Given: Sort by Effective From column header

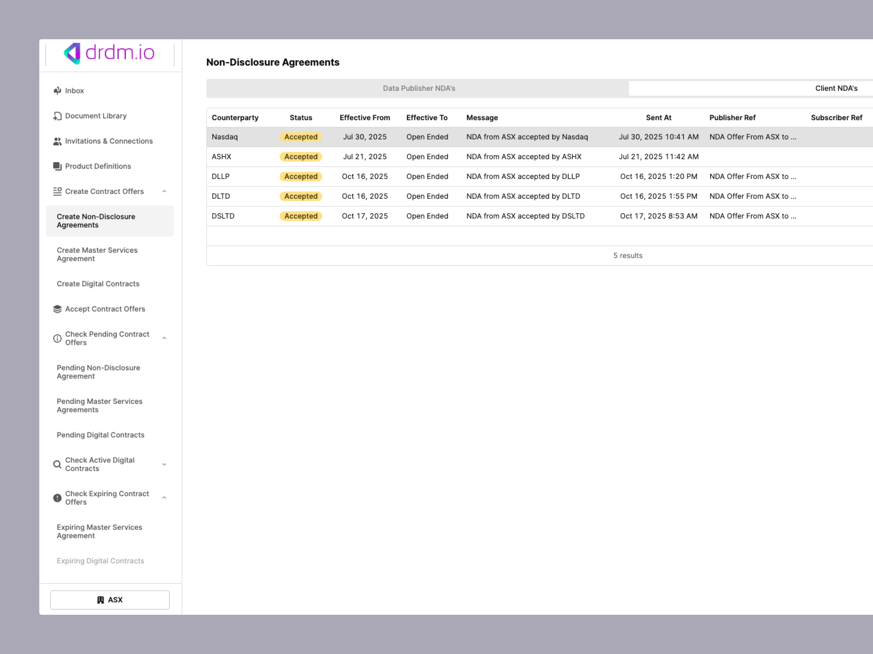Looking at the screenshot, I should 365,117.
